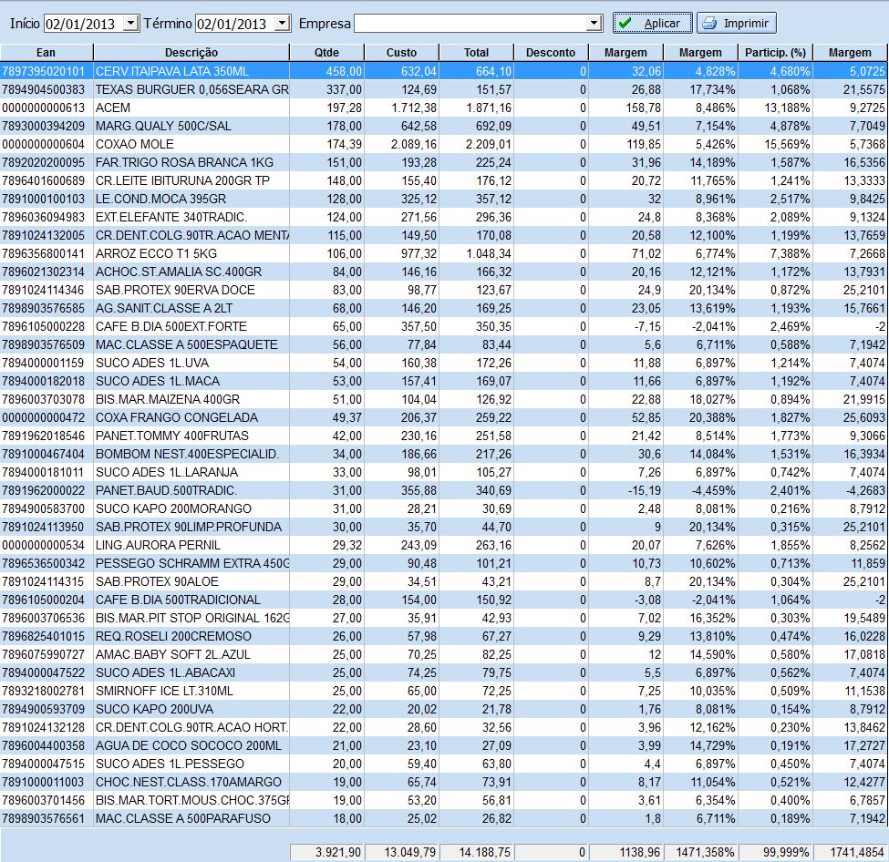Open the Término date dropdown arrow
This screenshot has width=889, height=862.
point(283,24)
